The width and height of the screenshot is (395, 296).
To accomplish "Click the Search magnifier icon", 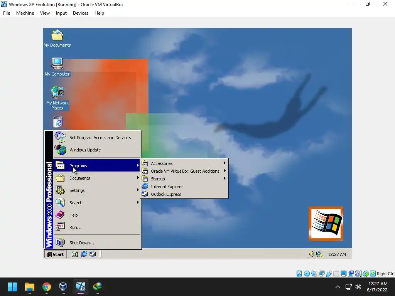I will [x=60, y=203].
